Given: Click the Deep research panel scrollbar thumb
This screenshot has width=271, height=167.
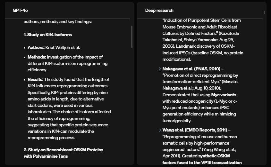Looking at the screenshot, I should (x=265, y=12).
